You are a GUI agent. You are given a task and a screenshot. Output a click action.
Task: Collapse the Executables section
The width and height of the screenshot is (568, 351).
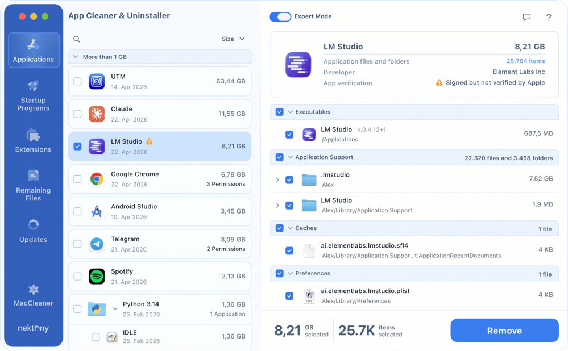pyautogui.click(x=290, y=112)
